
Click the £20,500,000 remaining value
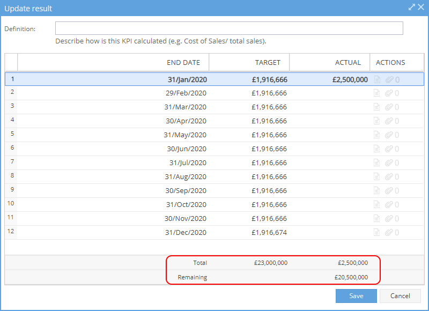351,277
